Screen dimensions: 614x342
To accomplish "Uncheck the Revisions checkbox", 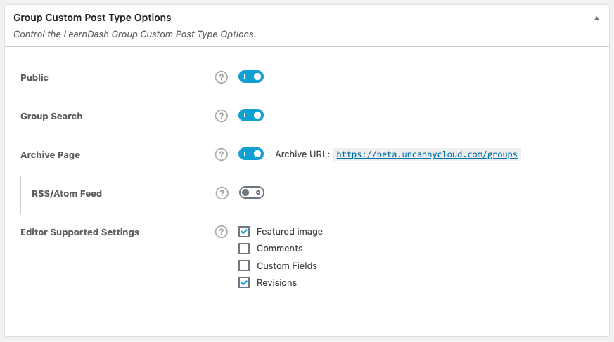I will pyautogui.click(x=244, y=283).
